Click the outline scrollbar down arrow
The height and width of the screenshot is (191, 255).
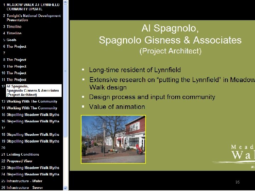click(x=65, y=188)
